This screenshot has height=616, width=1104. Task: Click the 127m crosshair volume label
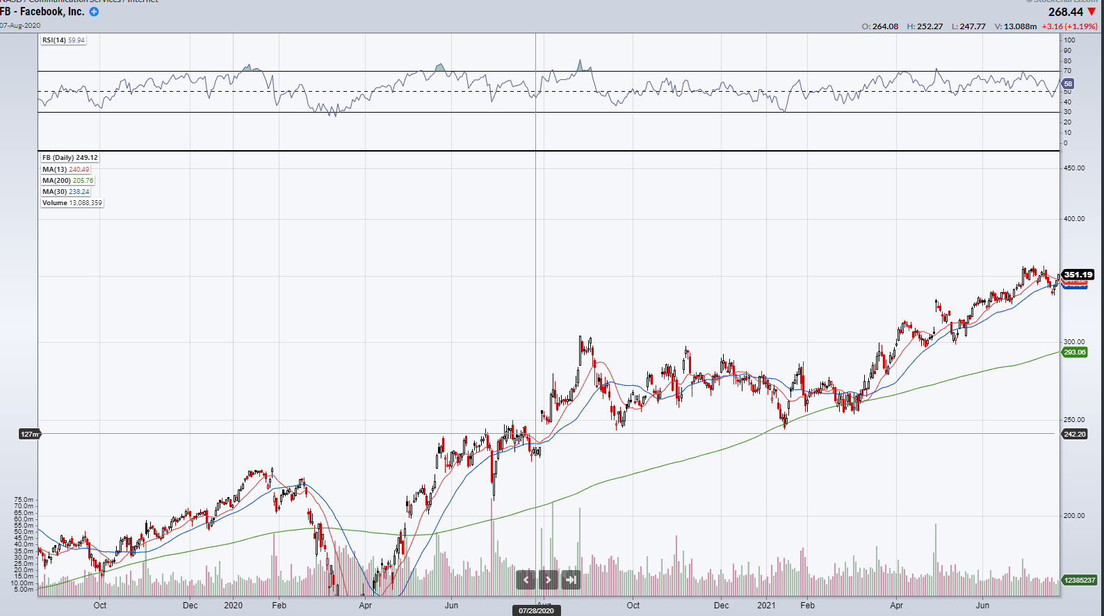coord(29,434)
